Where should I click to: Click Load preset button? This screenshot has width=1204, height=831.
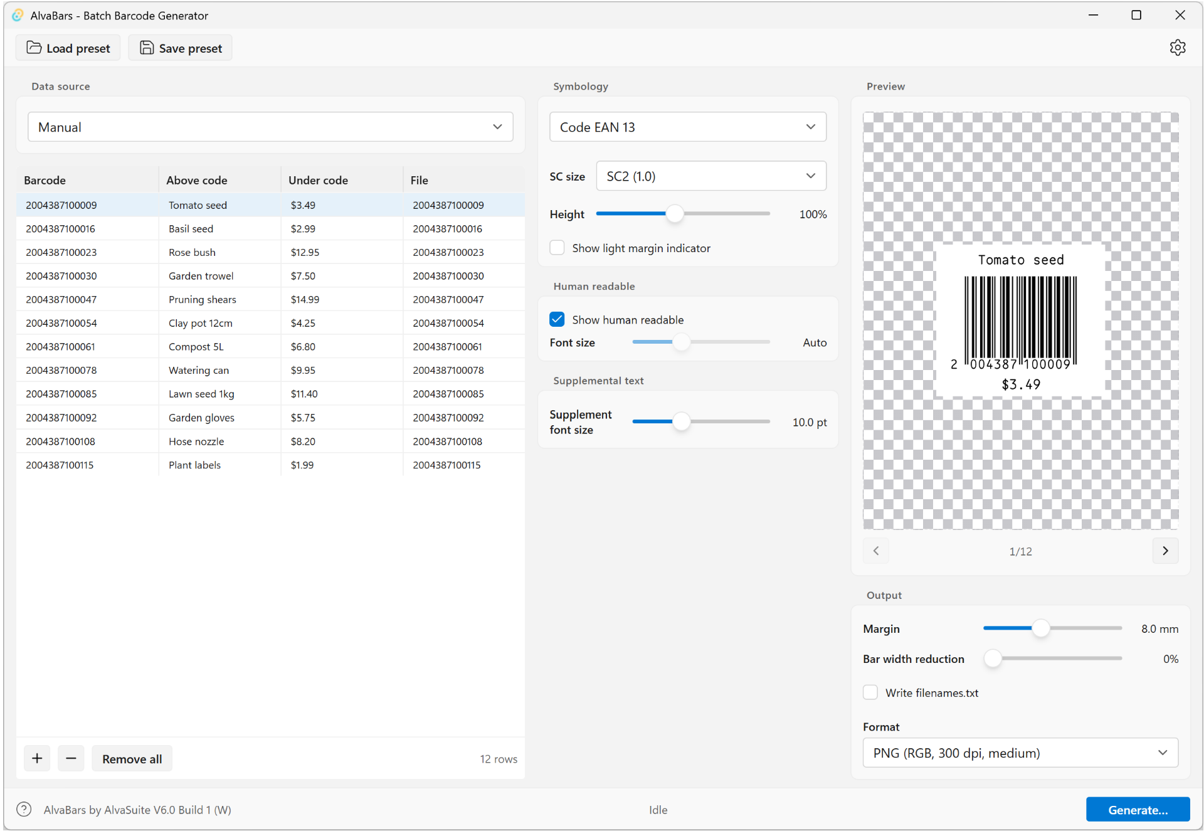(68, 48)
